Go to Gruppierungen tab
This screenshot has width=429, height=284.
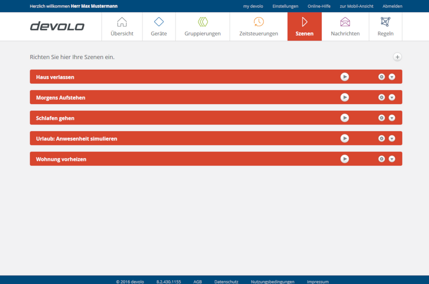[x=202, y=27]
